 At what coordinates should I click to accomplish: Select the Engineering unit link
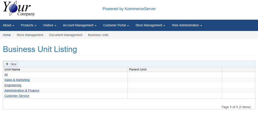tap(13, 85)
